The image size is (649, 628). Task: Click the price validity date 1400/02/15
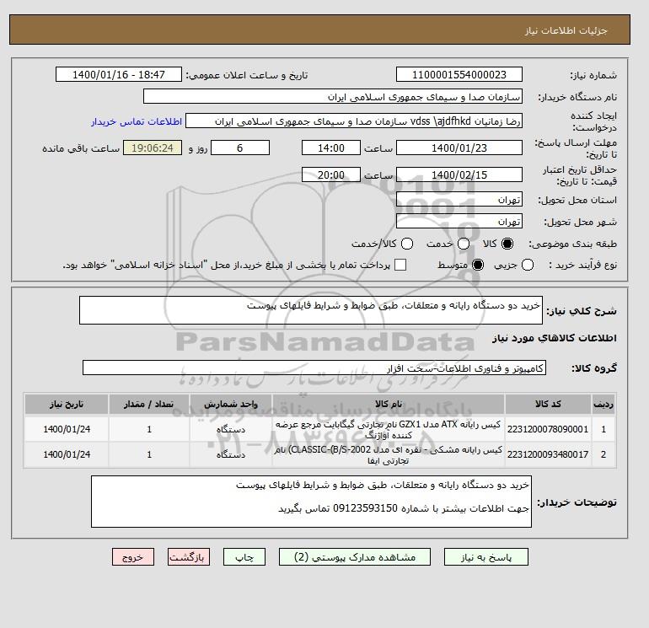(x=459, y=174)
